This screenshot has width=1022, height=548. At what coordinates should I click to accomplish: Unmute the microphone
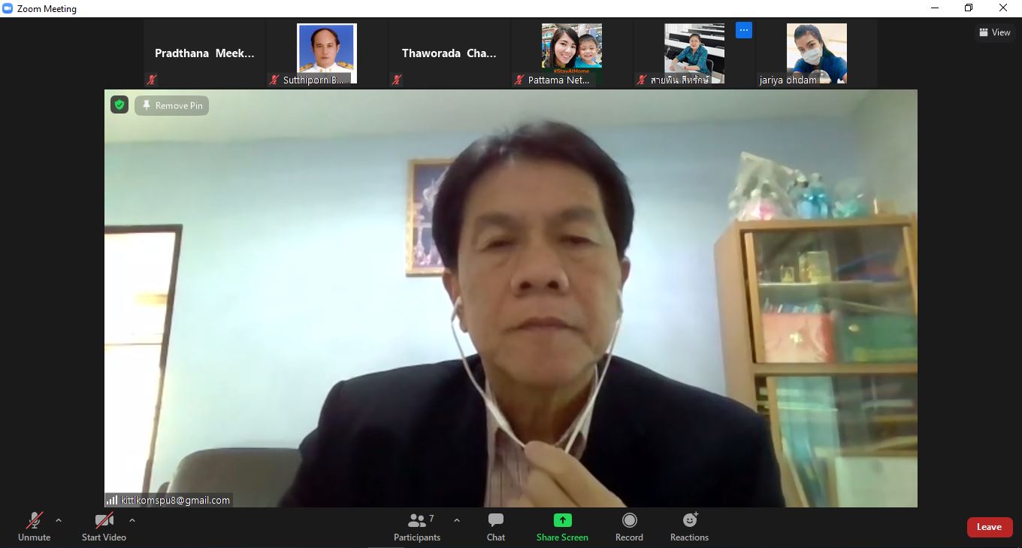[x=34, y=527]
